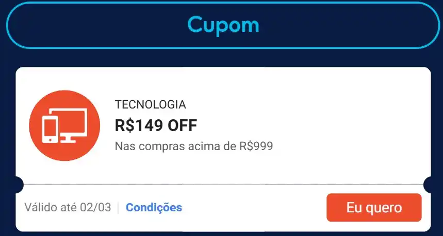Image resolution: width=443 pixels, height=236 pixels.
Task: Click the date 02/03 in the coupon footer
Action: [95, 208]
